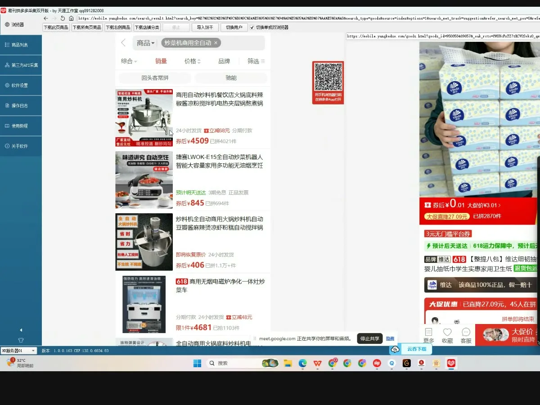Screen dimensions: 540x405
Task: Click 下载此页商品 button
Action: 56,27
